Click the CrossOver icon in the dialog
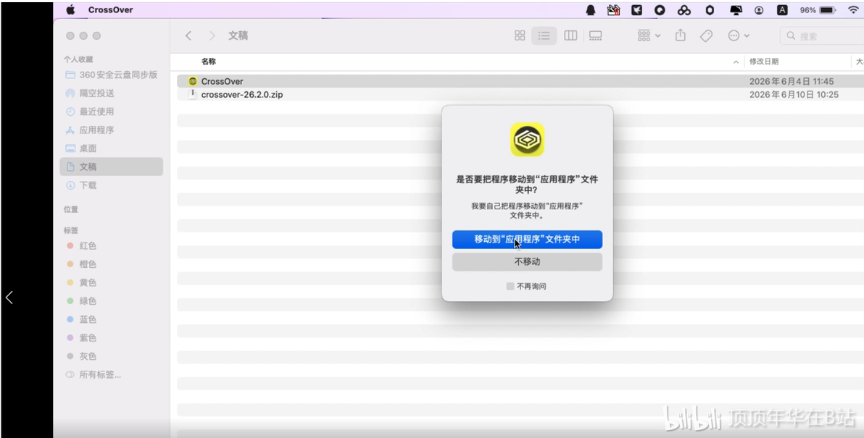Image resolution: width=864 pixels, height=438 pixels. point(528,139)
